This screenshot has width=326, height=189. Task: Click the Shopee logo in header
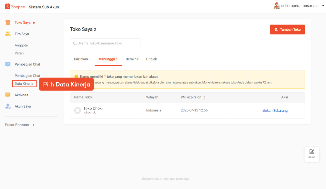[15, 7]
